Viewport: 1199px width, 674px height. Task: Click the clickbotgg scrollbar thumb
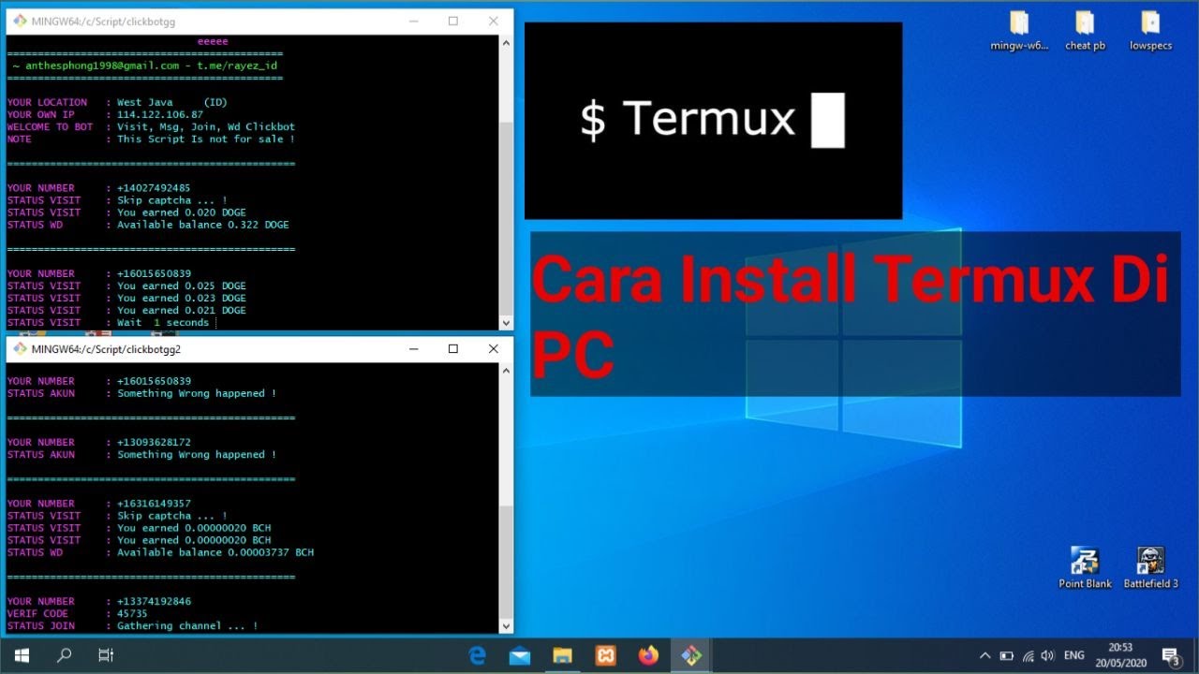pyautogui.click(x=506, y=218)
